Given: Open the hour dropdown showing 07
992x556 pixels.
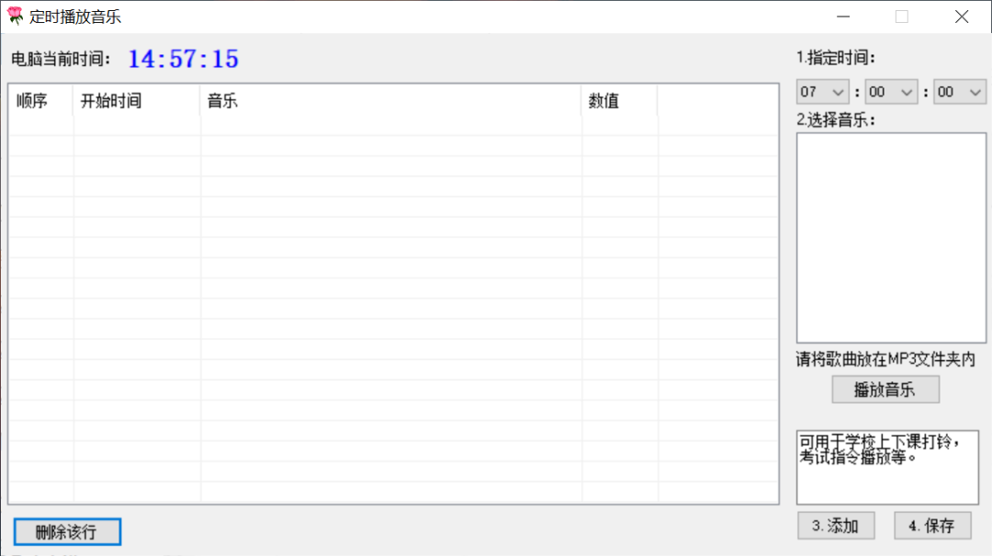Looking at the screenshot, I should (823, 92).
